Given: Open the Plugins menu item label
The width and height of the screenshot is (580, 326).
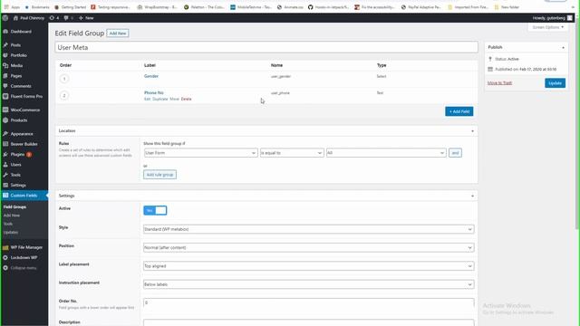Looking at the screenshot, I should click(x=17, y=154).
